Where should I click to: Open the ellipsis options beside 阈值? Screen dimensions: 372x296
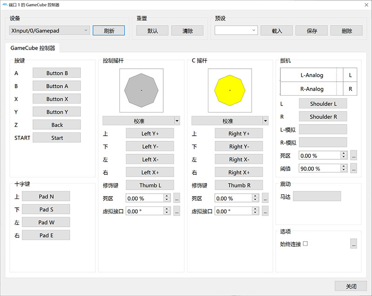tap(353, 169)
